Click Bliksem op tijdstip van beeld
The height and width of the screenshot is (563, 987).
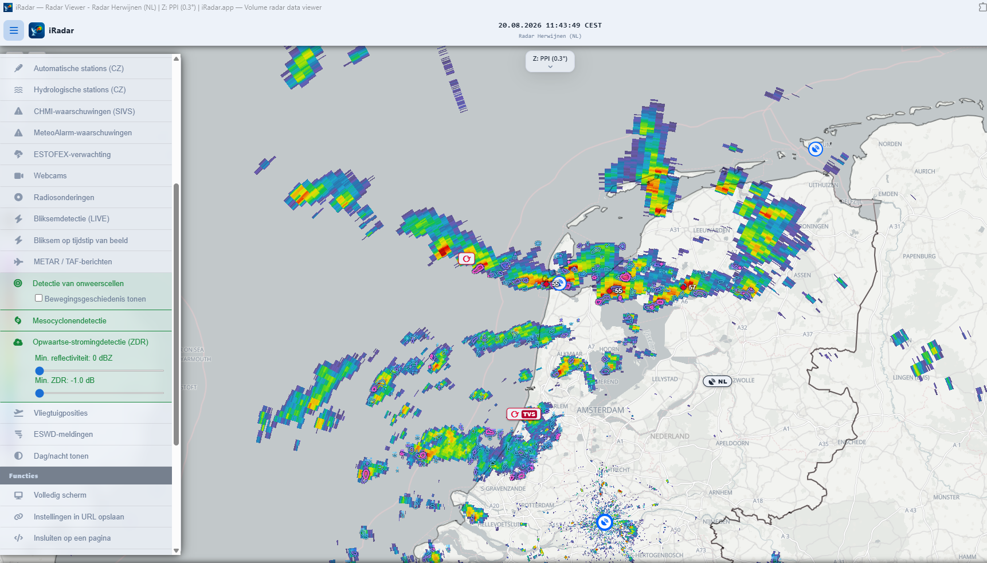86,240
